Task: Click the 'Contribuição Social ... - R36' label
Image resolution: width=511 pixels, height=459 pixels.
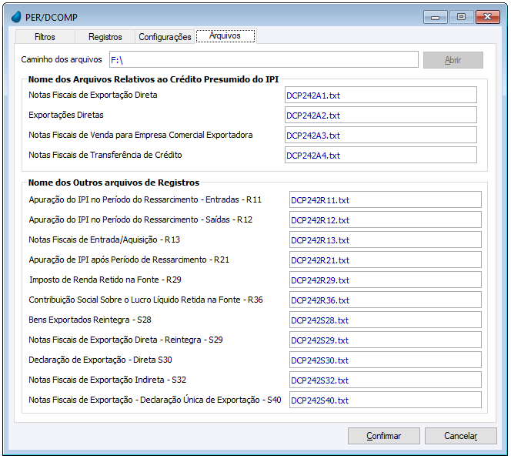Action: [x=145, y=300]
